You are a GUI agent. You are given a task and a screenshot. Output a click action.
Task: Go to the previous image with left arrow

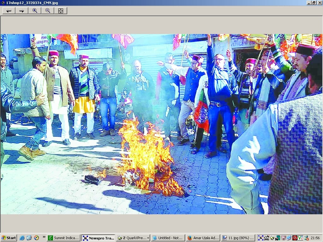pyautogui.click(x=9, y=11)
